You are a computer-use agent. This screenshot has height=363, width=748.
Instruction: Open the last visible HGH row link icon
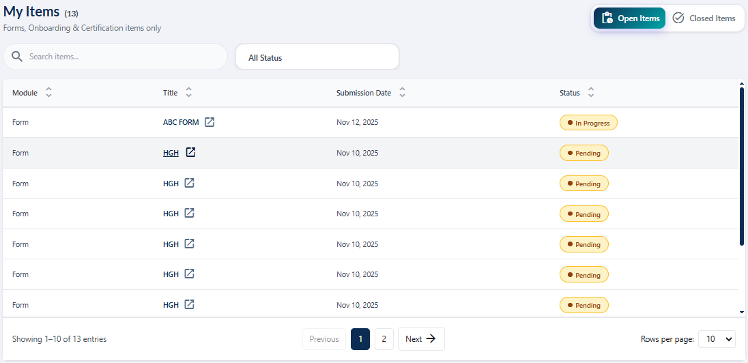point(190,304)
